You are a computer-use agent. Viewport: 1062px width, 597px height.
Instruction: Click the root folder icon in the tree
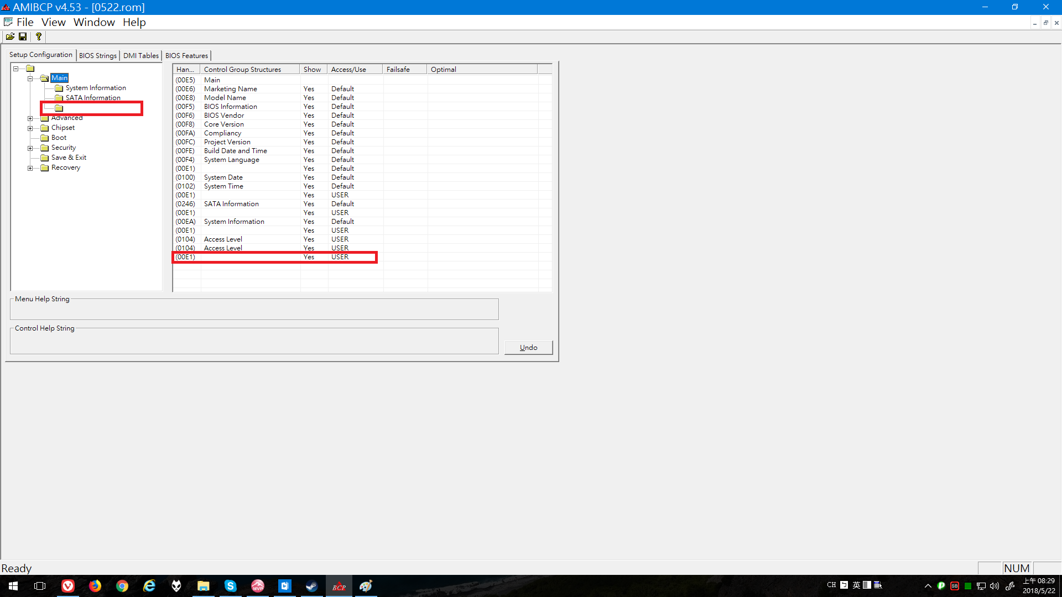point(30,69)
